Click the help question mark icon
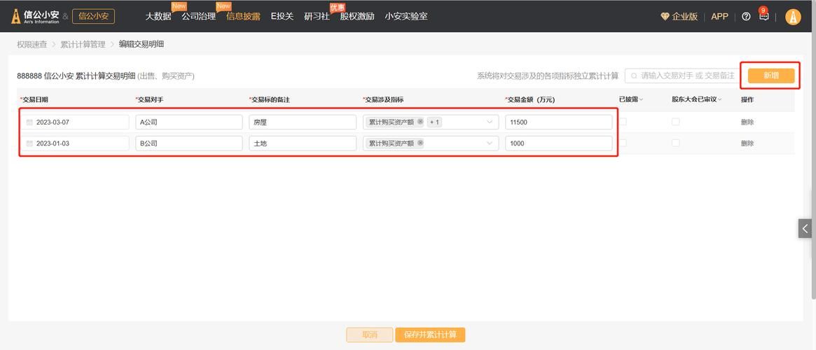 pyautogui.click(x=746, y=17)
